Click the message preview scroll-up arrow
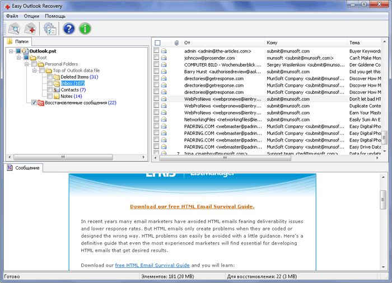 pos(383,177)
